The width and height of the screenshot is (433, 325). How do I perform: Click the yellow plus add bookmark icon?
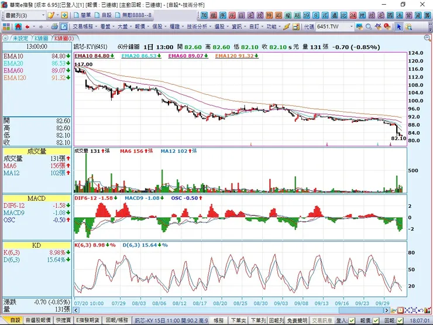[64, 15]
